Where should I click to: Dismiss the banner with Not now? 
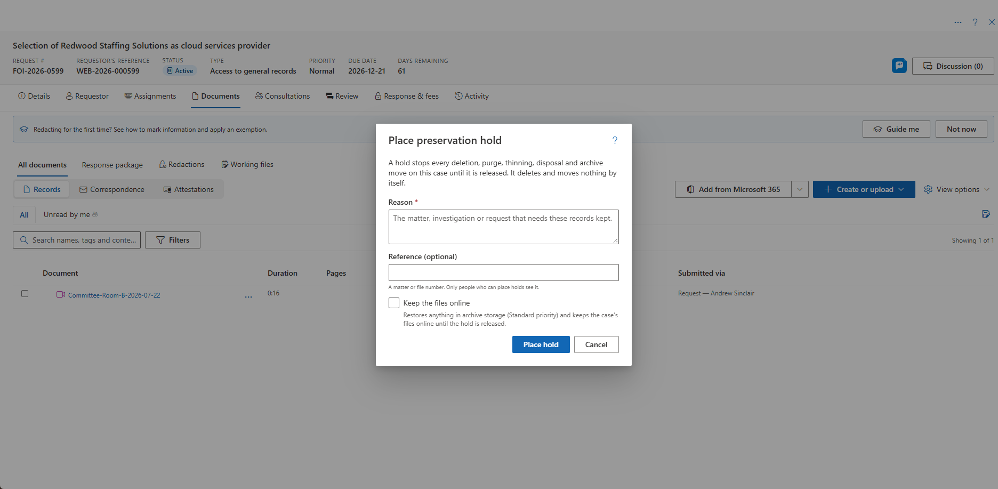pos(961,129)
